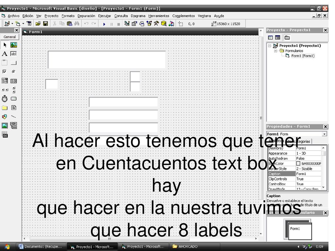
Task: Open the Formato menu
Action: pos(68,16)
